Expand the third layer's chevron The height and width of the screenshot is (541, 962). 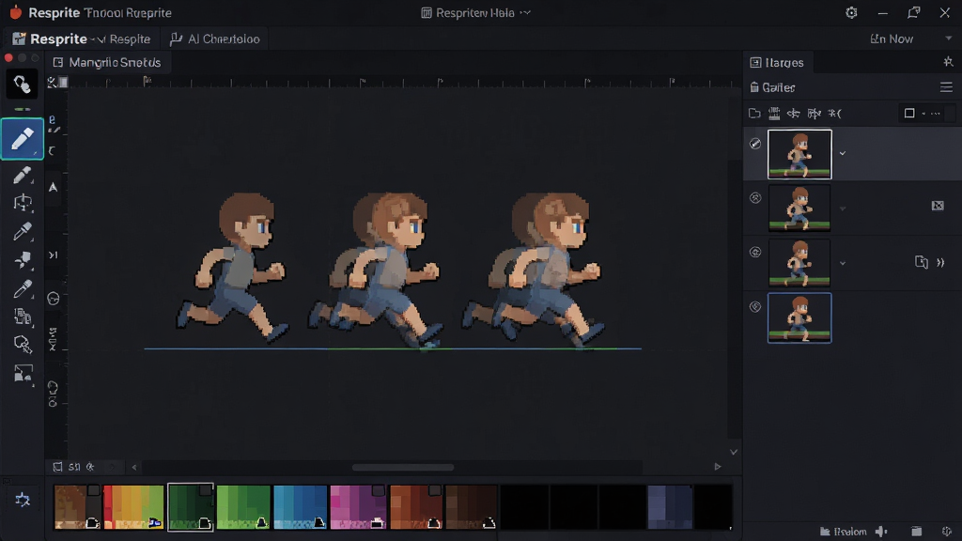click(843, 263)
